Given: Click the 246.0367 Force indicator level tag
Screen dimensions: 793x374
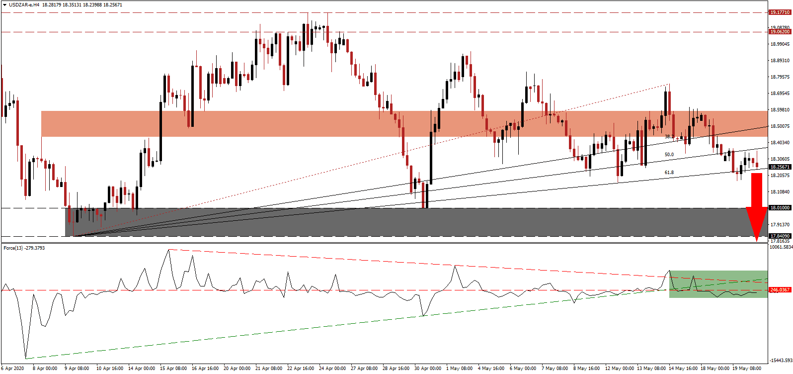Looking at the screenshot, I should (x=780, y=290).
